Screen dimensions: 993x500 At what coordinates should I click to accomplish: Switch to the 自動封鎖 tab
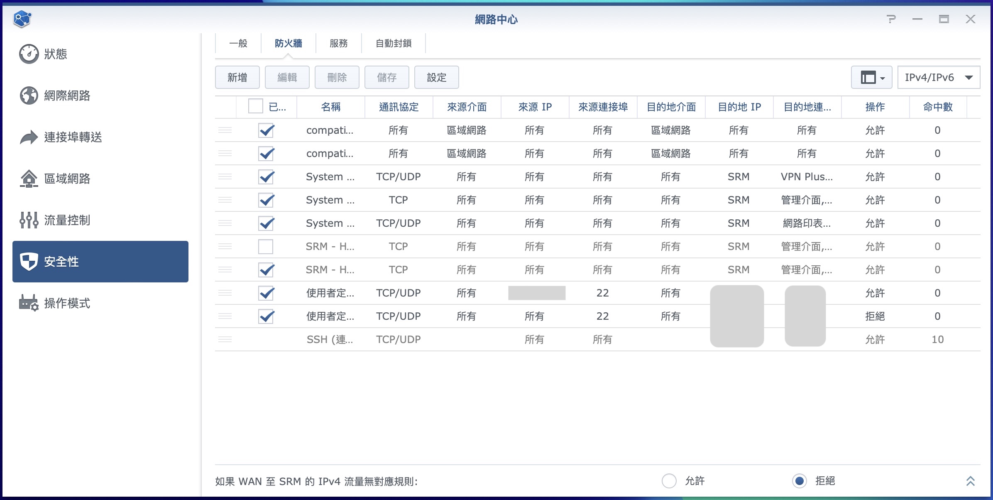pyautogui.click(x=393, y=43)
